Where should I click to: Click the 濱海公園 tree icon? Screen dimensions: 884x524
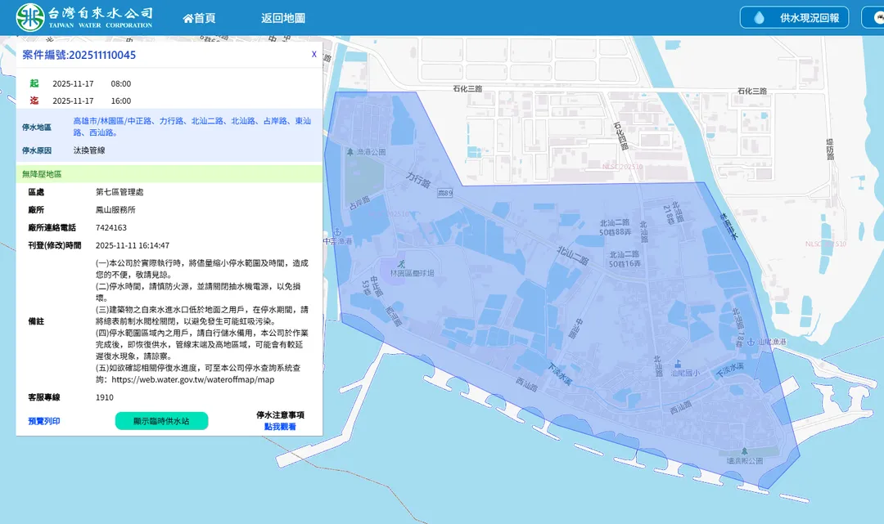click(x=744, y=451)
